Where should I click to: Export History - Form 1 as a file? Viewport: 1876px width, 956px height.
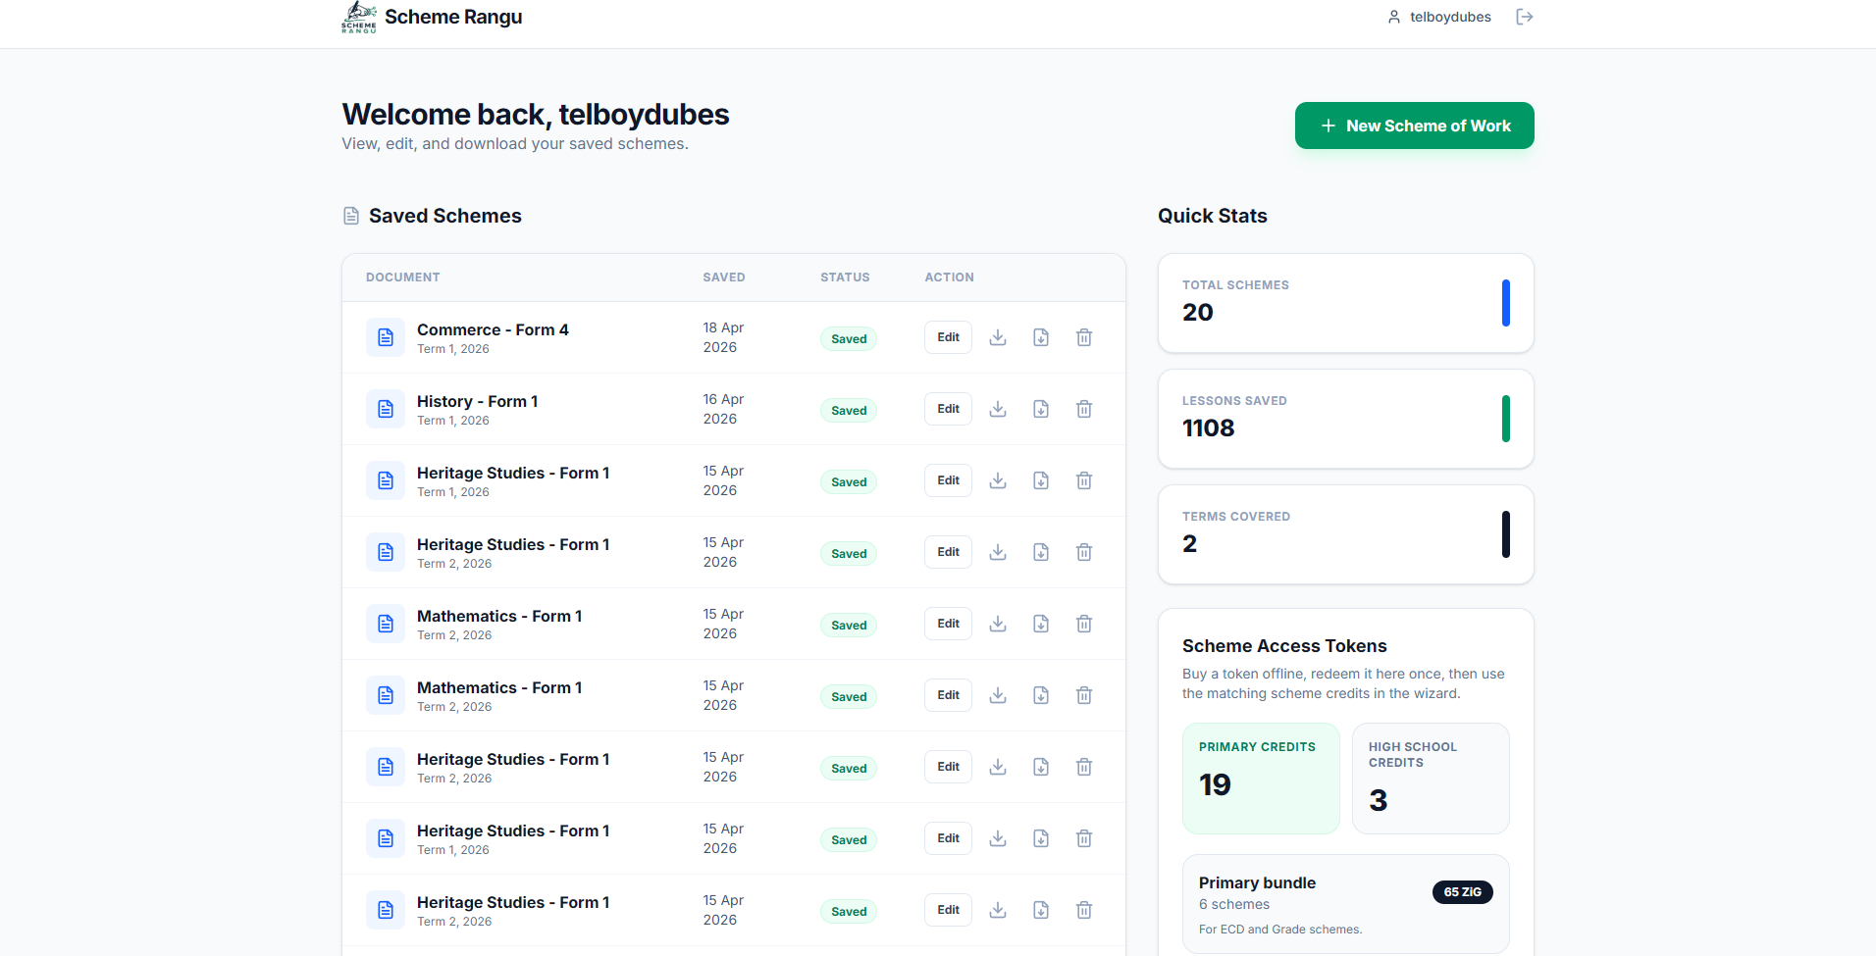tap(1041, 409)
